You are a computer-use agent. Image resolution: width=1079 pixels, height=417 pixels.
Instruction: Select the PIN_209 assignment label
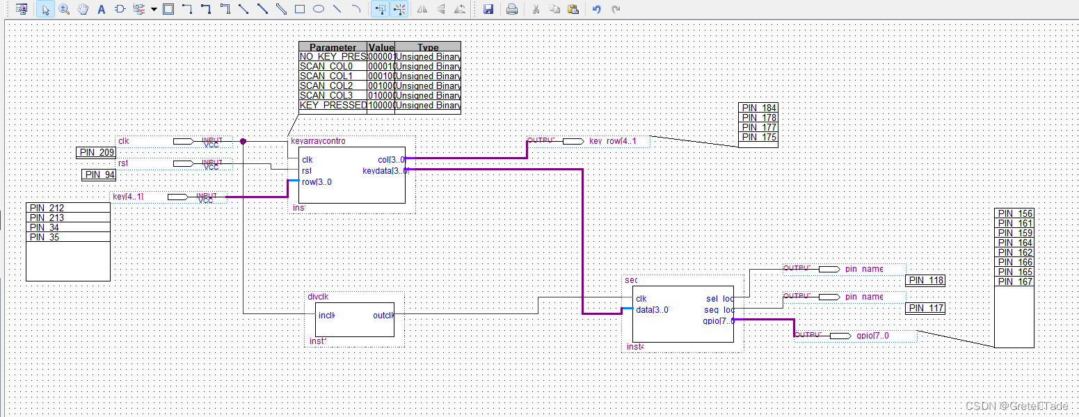(96, 153)
